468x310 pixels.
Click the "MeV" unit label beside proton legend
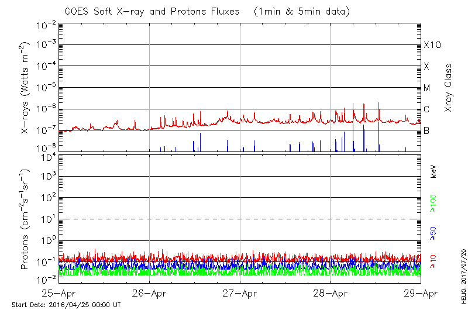(x=433, y=173)
